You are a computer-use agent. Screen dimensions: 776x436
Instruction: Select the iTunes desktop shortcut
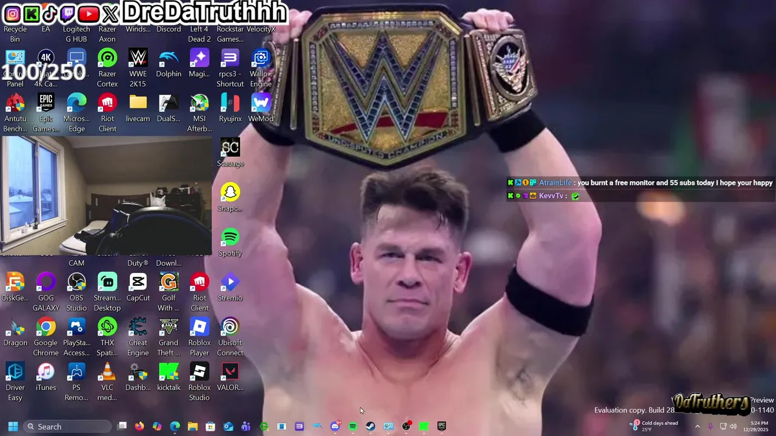click(46, 377)
